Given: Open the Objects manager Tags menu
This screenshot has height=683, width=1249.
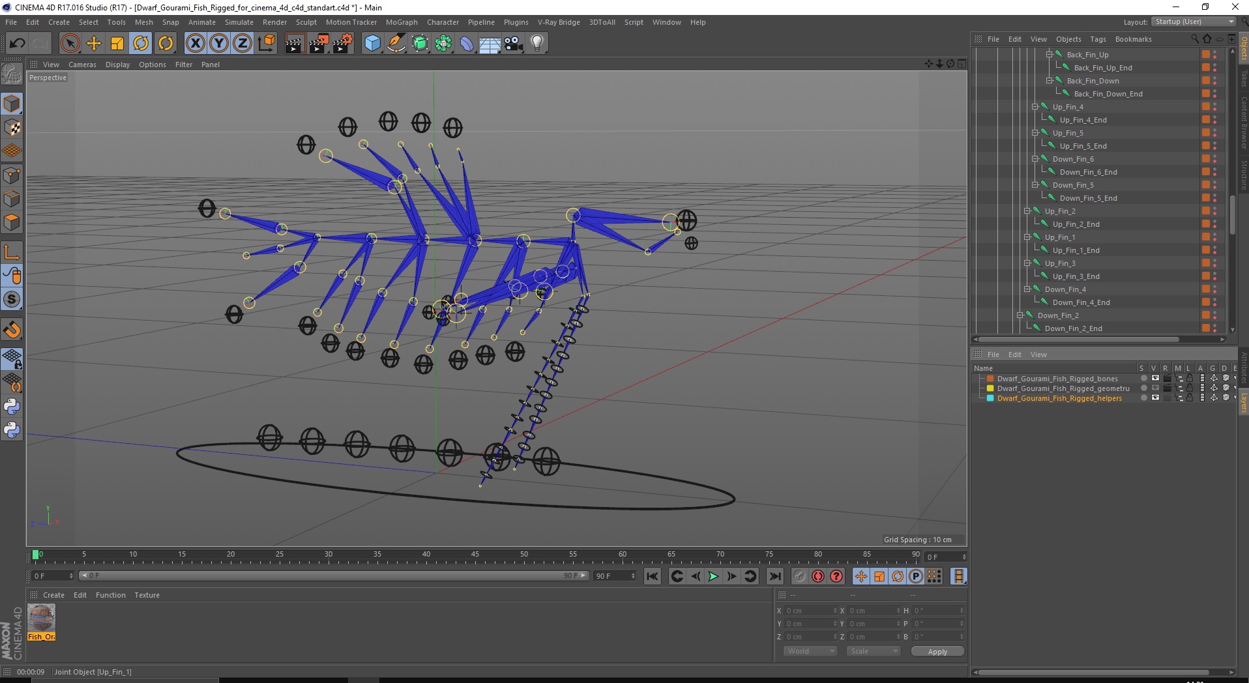Looking at the screenshot, I should 1098,39.
